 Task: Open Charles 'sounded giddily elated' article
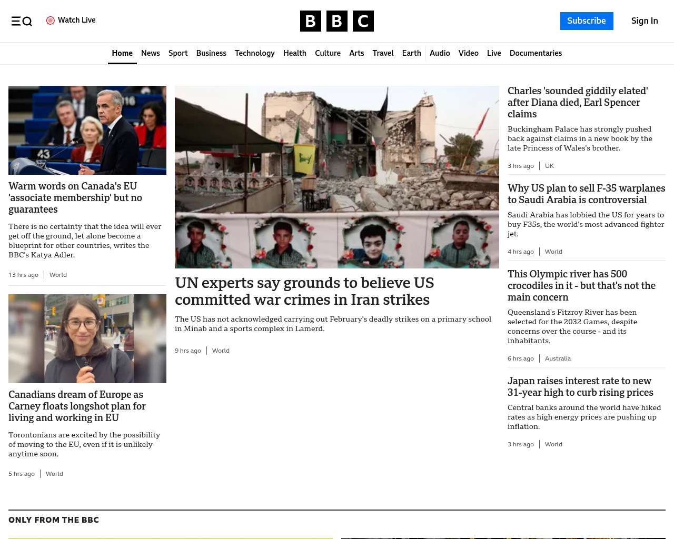pyautogui.click(x=578, y=102)
